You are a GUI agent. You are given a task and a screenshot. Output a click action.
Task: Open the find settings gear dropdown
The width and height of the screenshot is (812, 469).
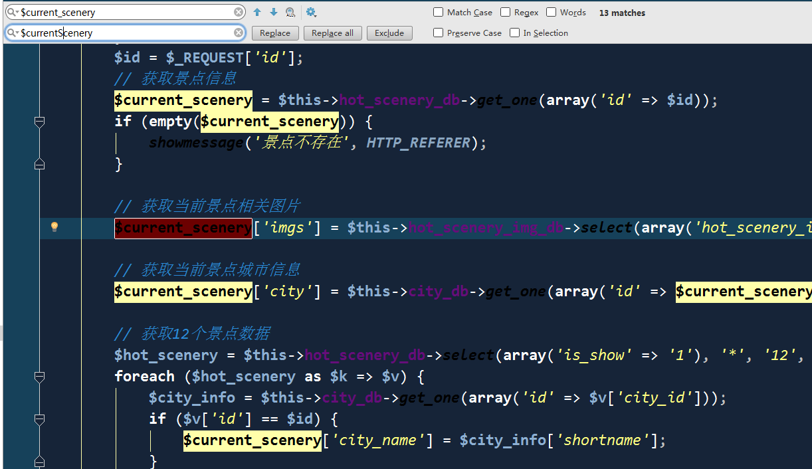click(311, 12)
